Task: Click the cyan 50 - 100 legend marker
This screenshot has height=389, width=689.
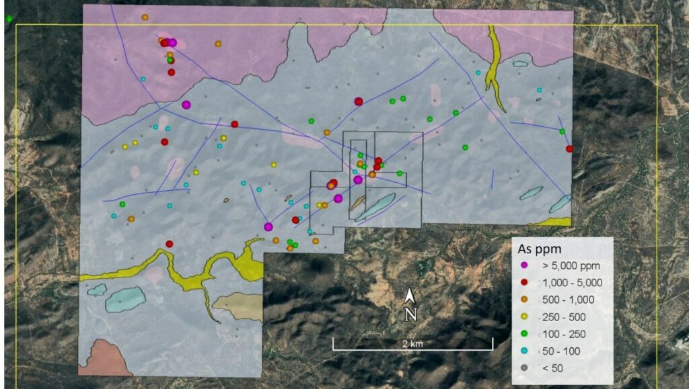Action: [526, 351]
